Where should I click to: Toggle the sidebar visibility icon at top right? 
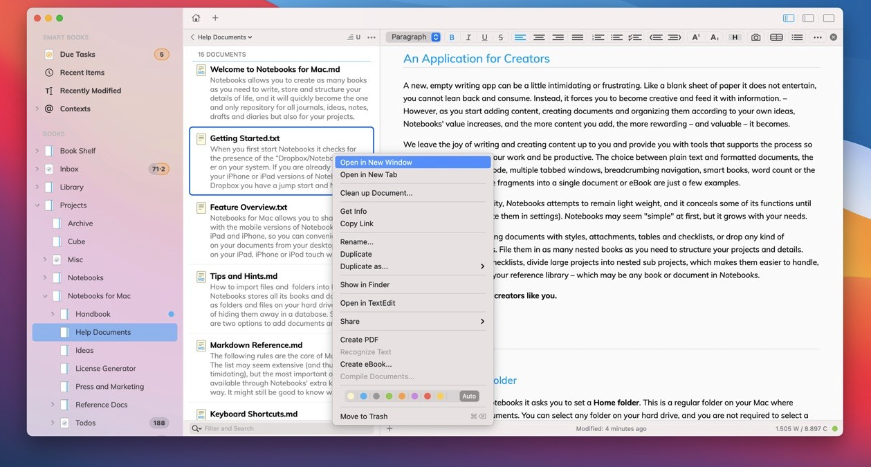click(788, 17)
